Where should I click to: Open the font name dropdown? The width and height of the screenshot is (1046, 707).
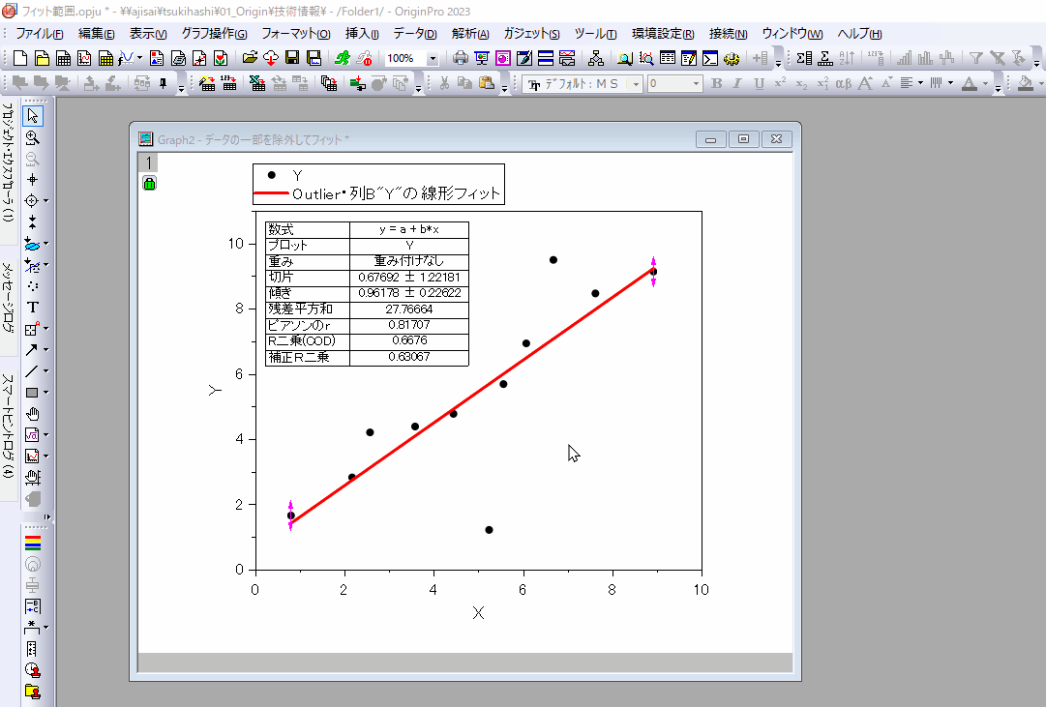tap(636, 83)
